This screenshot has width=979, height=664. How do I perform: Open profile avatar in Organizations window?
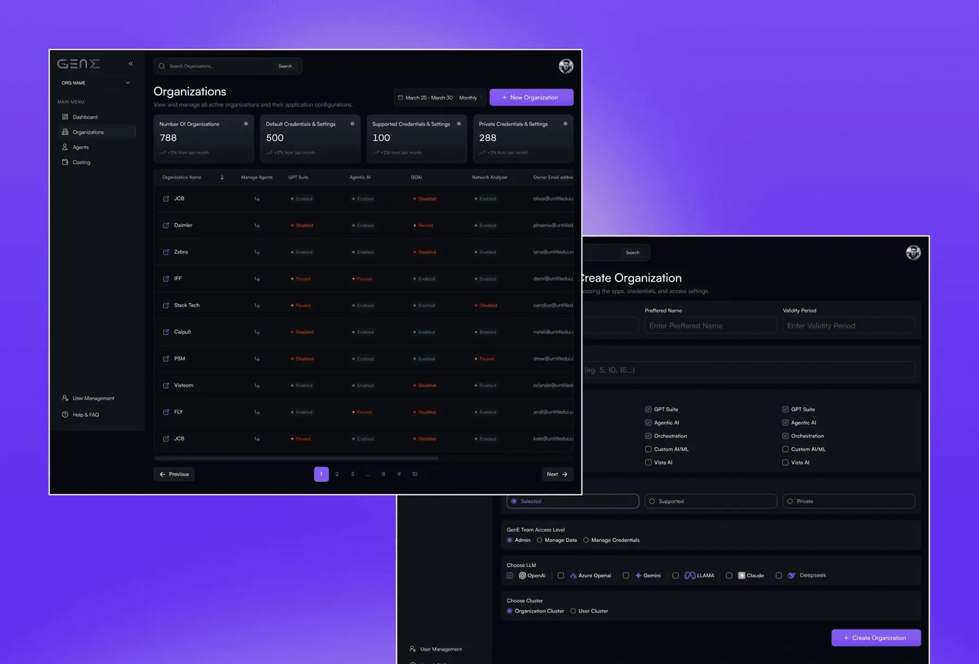pos(566,66)
